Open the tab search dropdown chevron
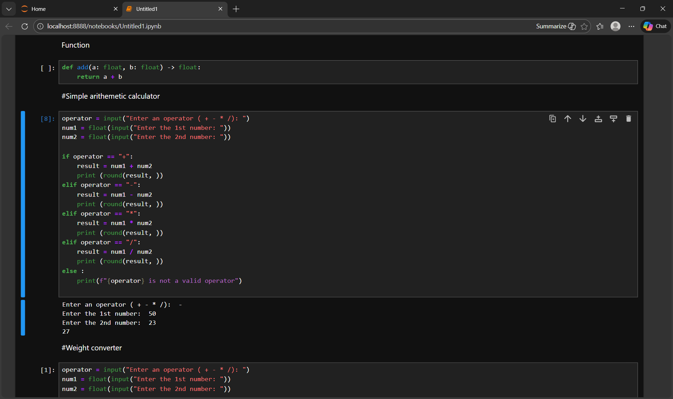The height and width of the screenshot is (399, 673). (x=9, y=9)
